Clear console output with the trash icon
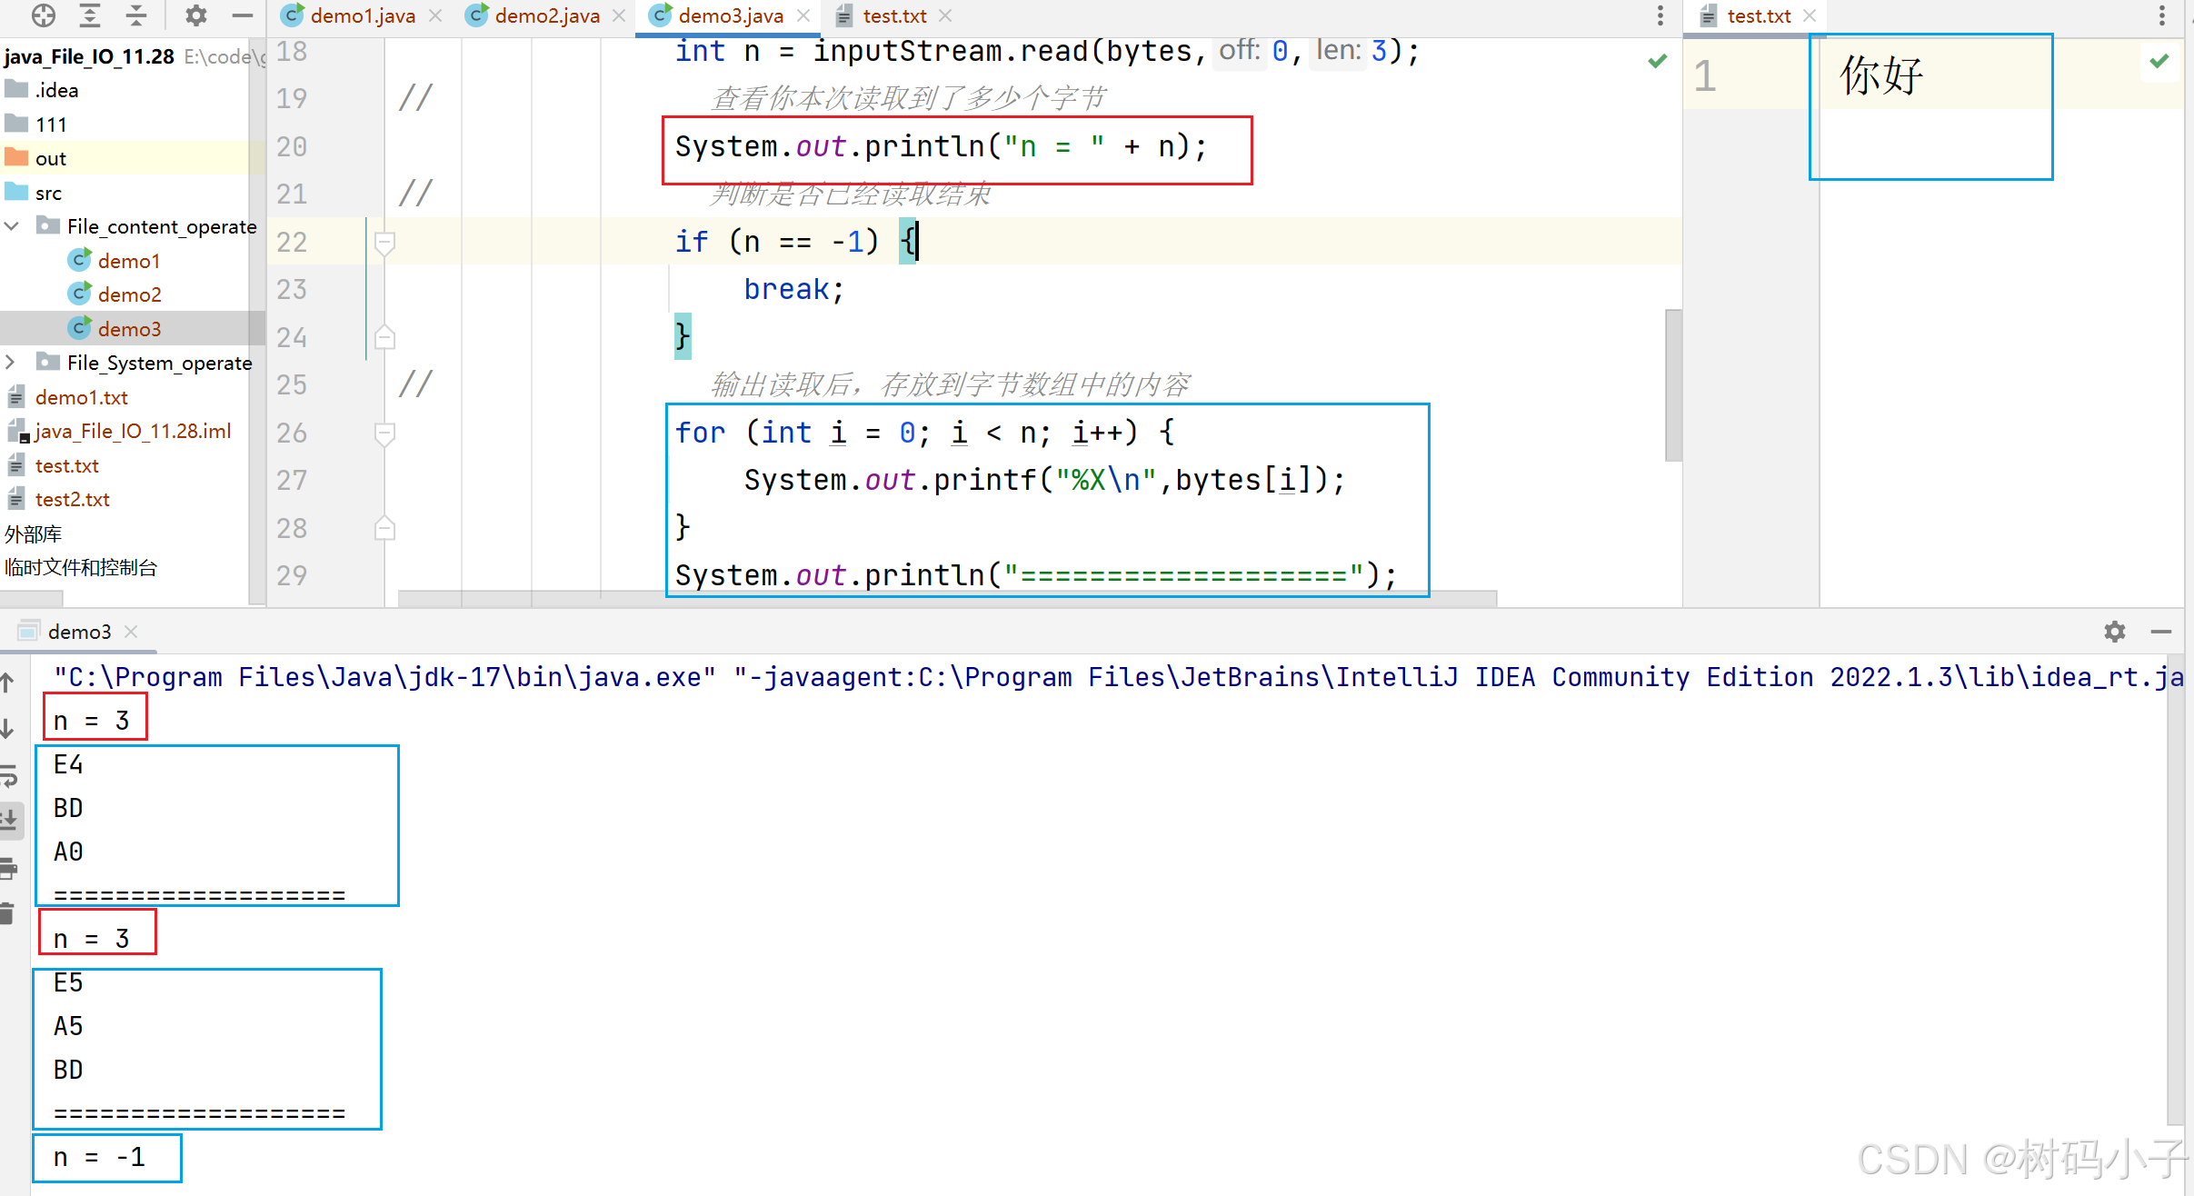Image resolution: width=2194 pixels, height=1196 pixels. pyautogui.click(x=8, y=913)
